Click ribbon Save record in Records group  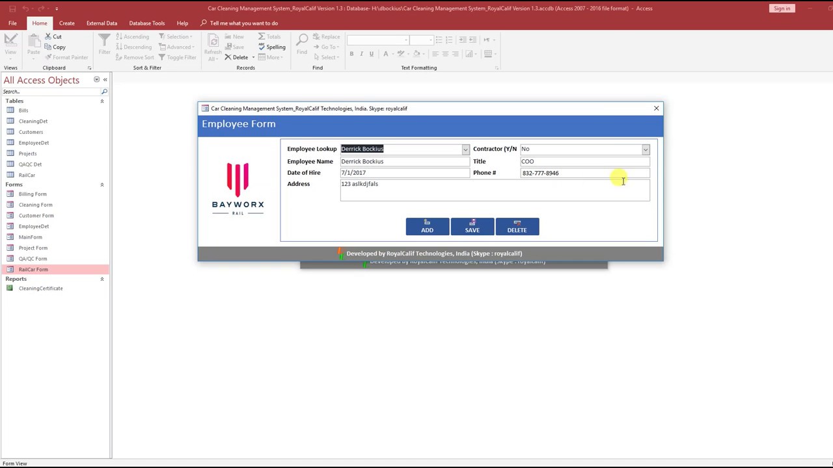[234, 47]
